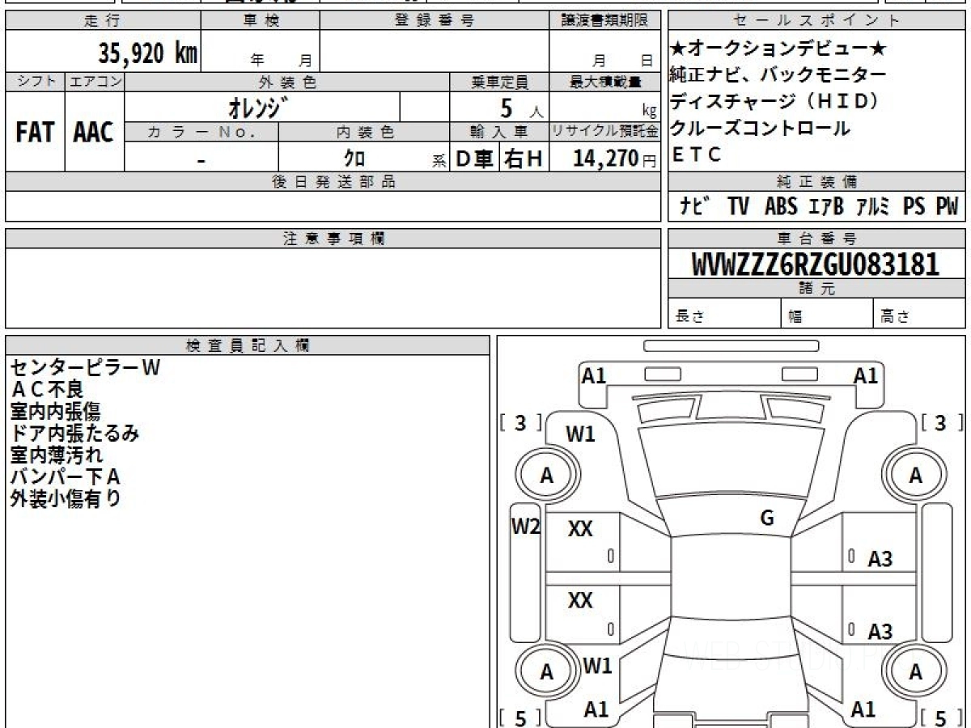Select the W1 mark near rear-left wheel

click(597, 667)
